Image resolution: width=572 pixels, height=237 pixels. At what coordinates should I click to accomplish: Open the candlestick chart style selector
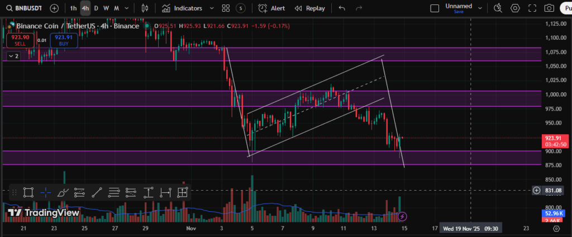click(145, 8)
